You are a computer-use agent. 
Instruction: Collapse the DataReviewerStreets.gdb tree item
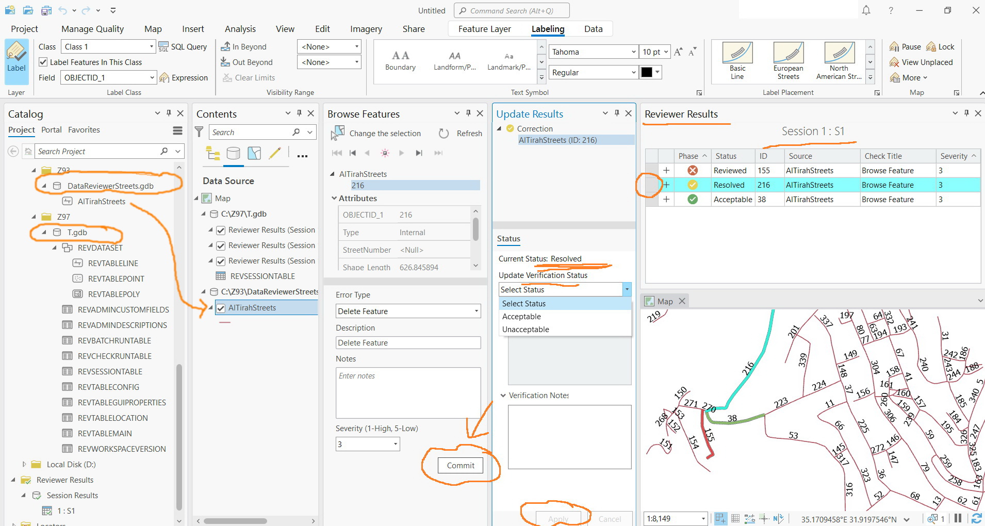[x=43, y=186]
